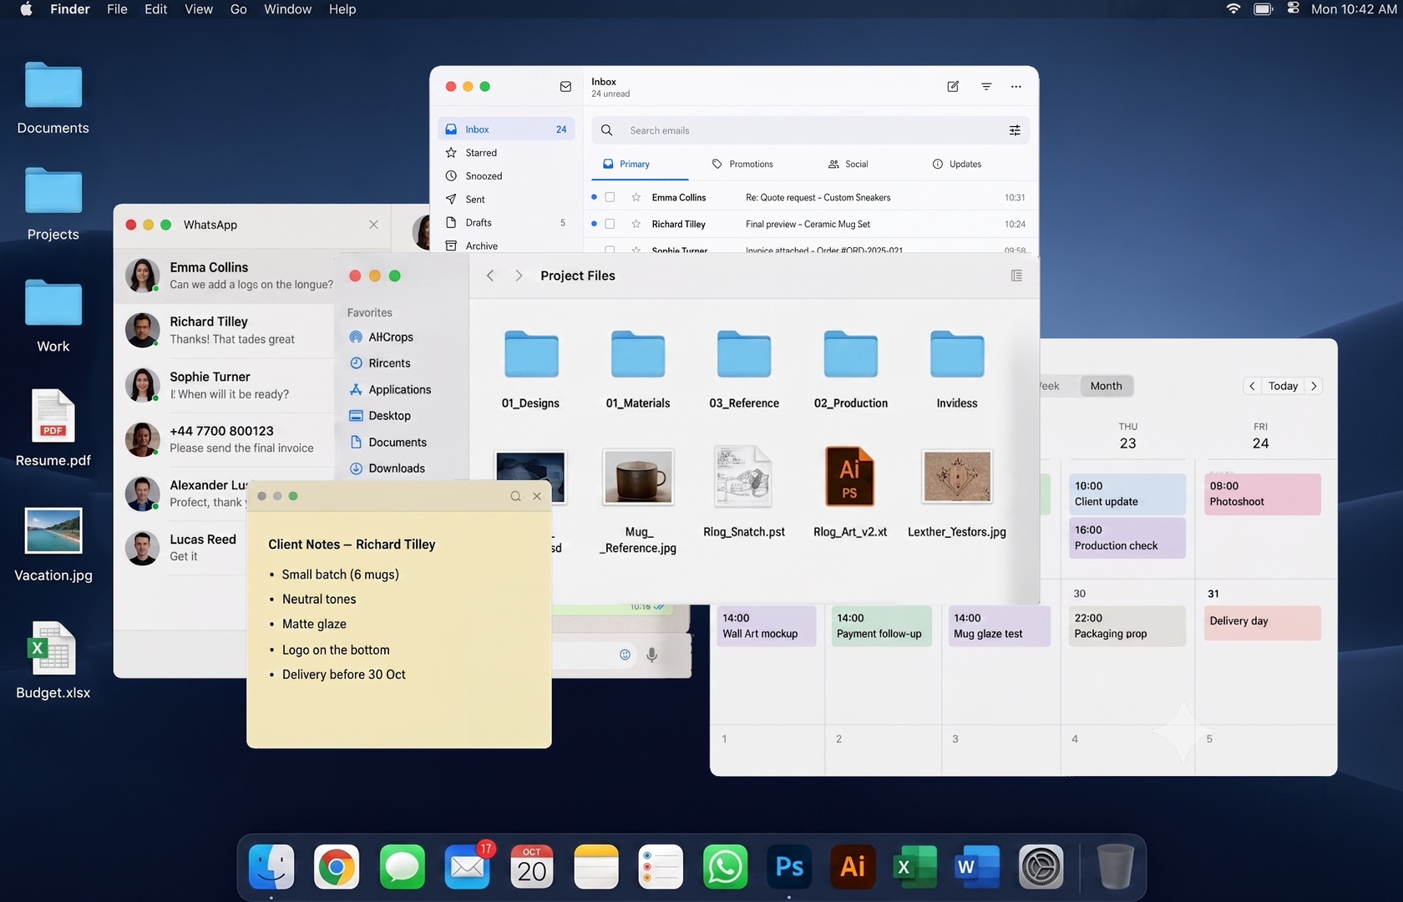Go back in the Project Files window
The height and width of the screenshot is (902, 1403).
click(x=490, y=276)
